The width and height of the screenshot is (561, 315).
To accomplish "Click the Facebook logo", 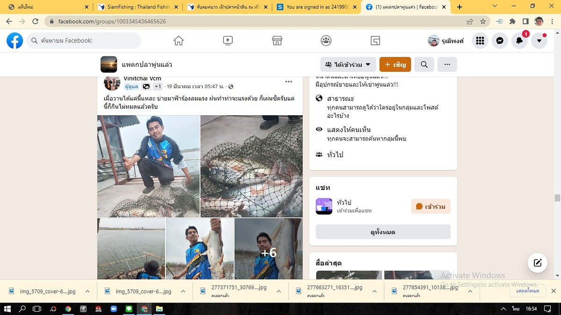I will tap(15, 41).
